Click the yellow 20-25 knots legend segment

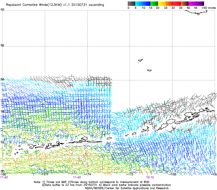(x=162, y=4)
